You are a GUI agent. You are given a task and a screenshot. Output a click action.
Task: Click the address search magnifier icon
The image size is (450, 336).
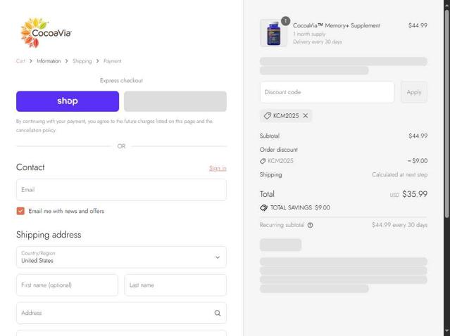[x=218, y=313]
